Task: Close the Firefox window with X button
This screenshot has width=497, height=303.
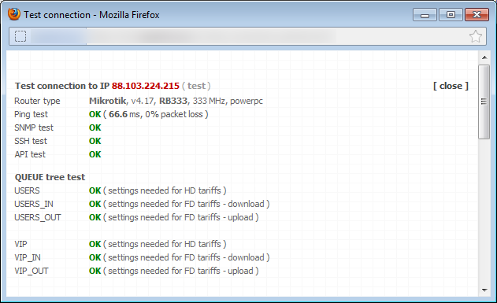Action: click(x=477, y=15)
